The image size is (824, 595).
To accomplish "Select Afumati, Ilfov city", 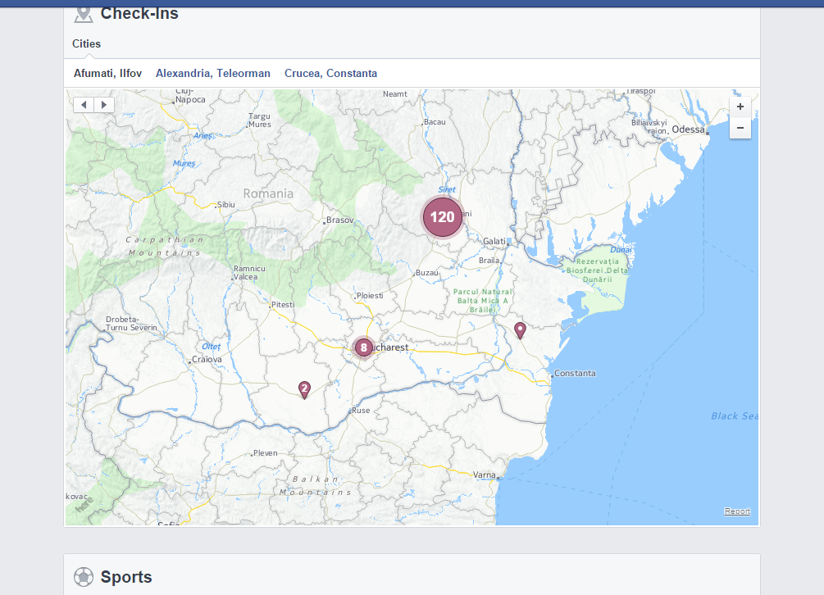I will pyautogui.click(x=107, y=73).
